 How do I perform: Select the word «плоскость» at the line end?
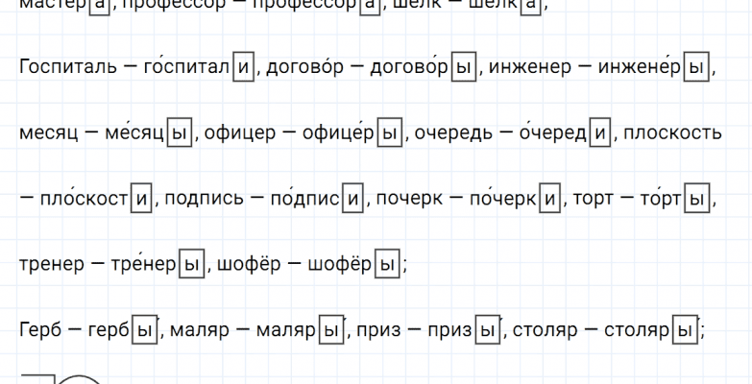(x=672, y=134)
